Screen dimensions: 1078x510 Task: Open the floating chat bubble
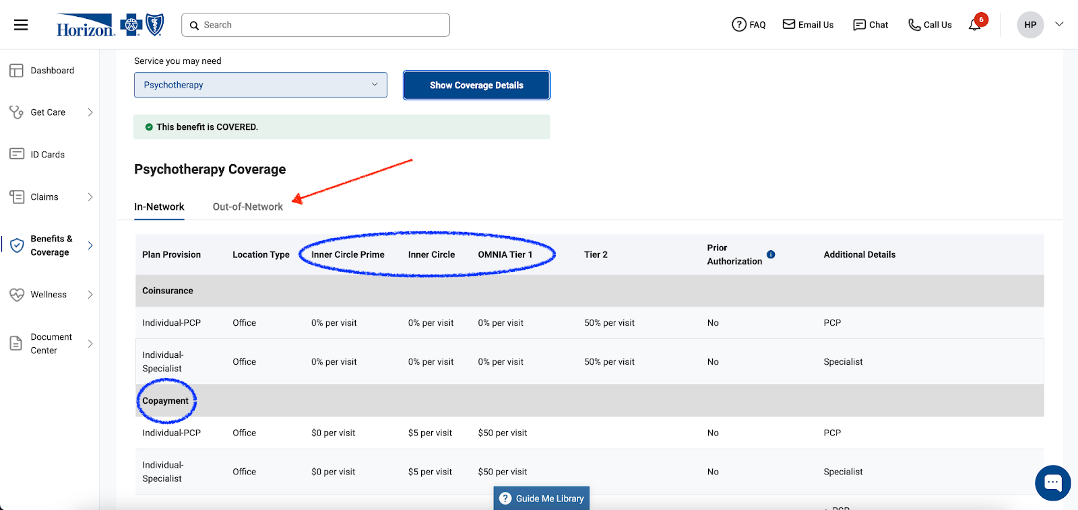[x=1053, y=482]
